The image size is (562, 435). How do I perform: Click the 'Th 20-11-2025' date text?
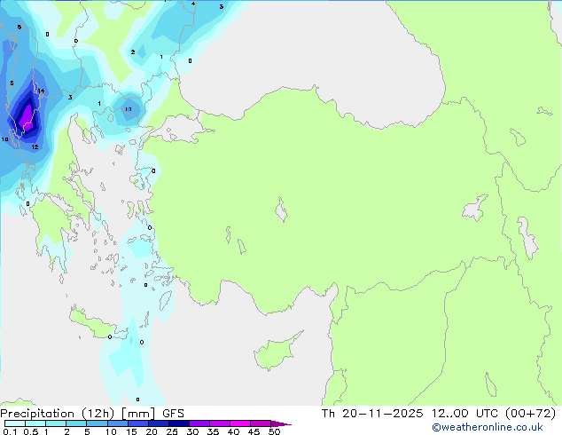tap(372, 414)
